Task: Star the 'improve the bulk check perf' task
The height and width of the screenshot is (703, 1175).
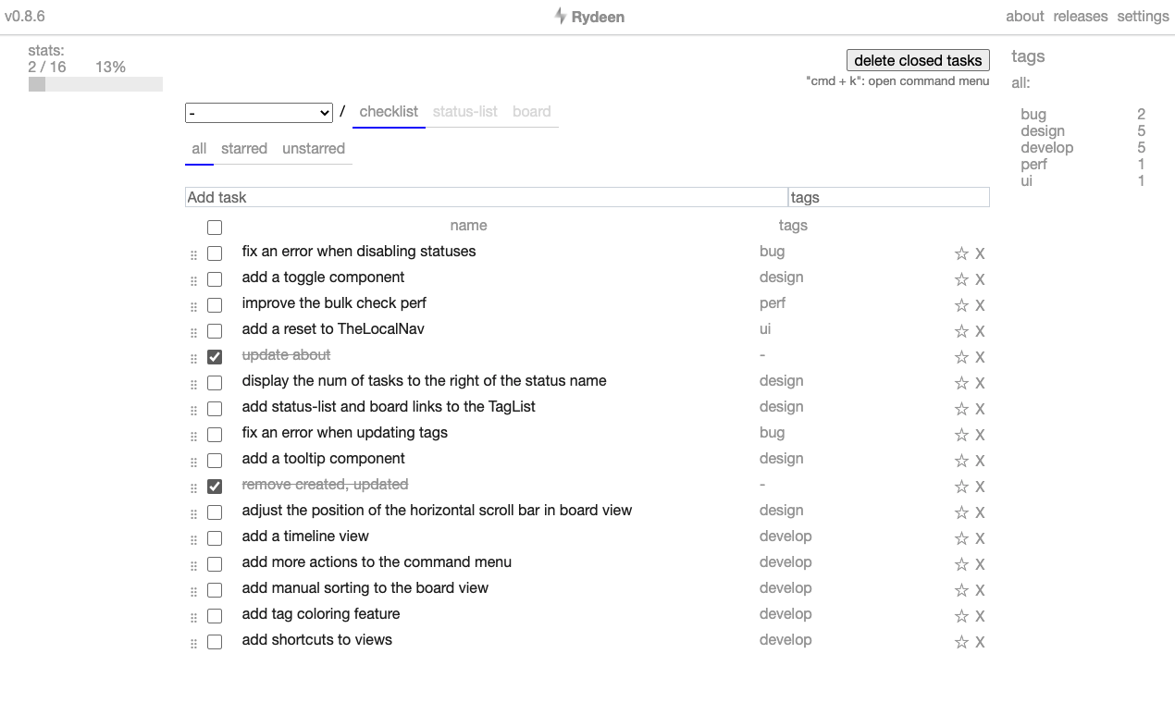Action: coord(961,305)
